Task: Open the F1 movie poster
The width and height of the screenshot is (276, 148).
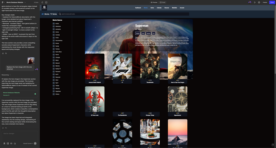Action: (x=122, y=66)
